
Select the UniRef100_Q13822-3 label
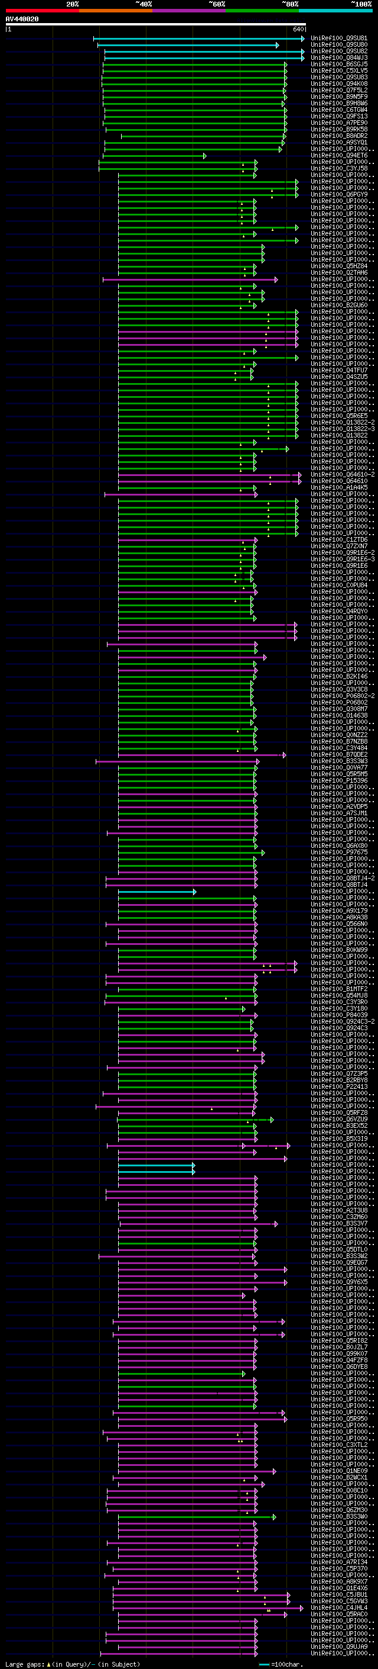coord(343,429)
